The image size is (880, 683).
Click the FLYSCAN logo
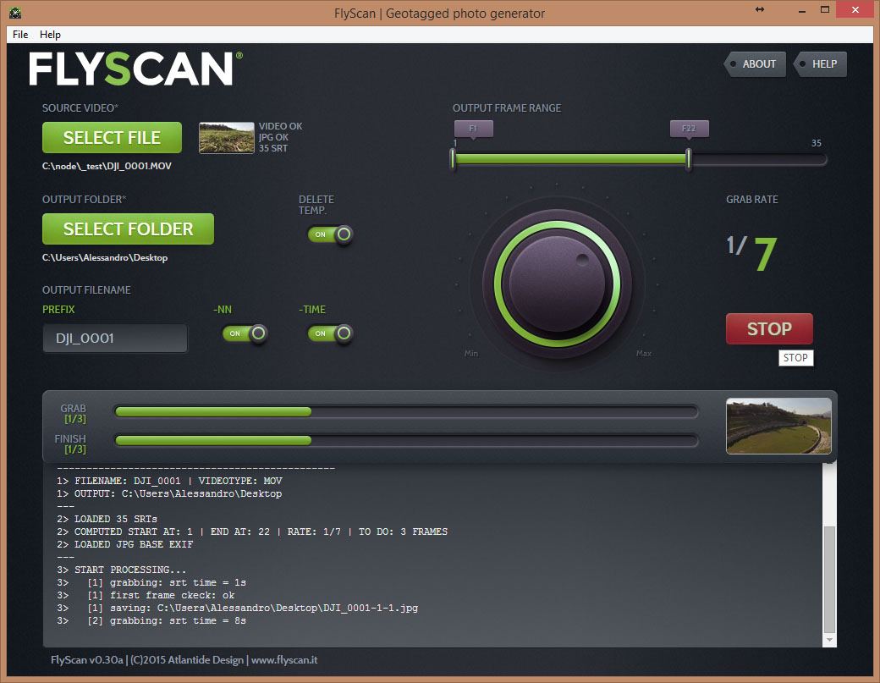[x=136, y=69]
